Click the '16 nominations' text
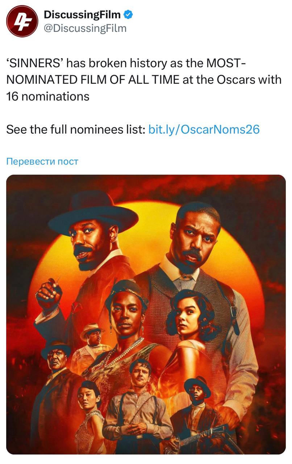 click(48, 96)
